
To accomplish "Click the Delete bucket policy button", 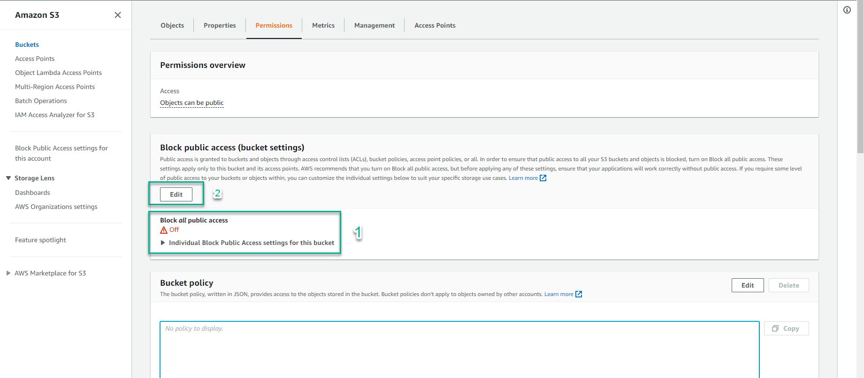I will click(789, 285).
